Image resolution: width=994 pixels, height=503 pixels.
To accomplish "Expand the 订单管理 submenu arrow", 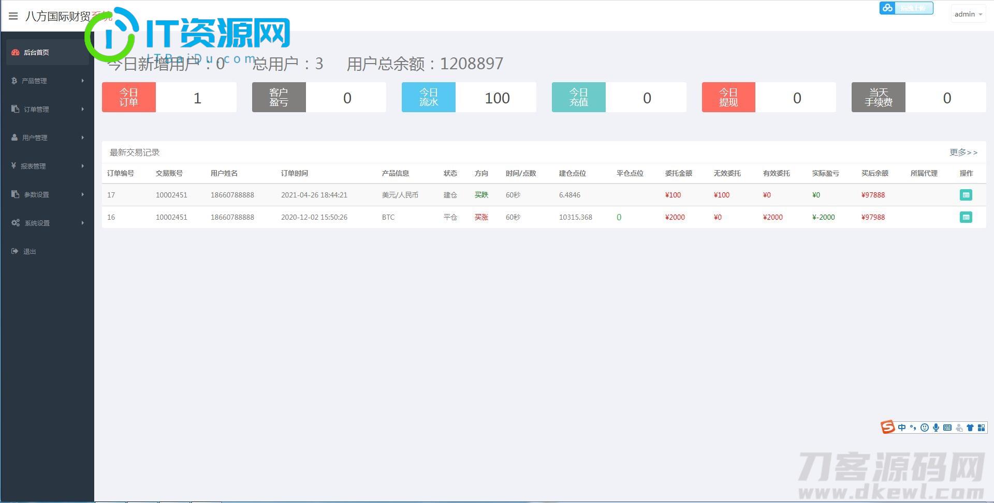I will (82, 109).
